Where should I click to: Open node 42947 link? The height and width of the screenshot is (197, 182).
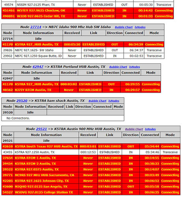coord(38,67)
